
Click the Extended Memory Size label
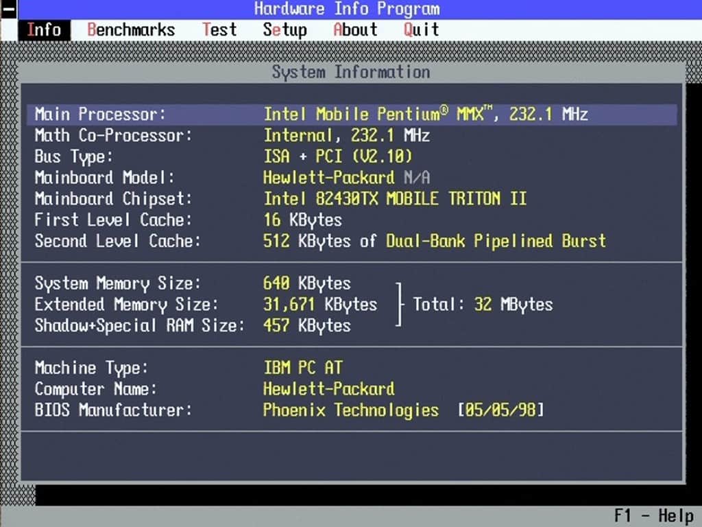pyautogui.click(x=126, y=305)
